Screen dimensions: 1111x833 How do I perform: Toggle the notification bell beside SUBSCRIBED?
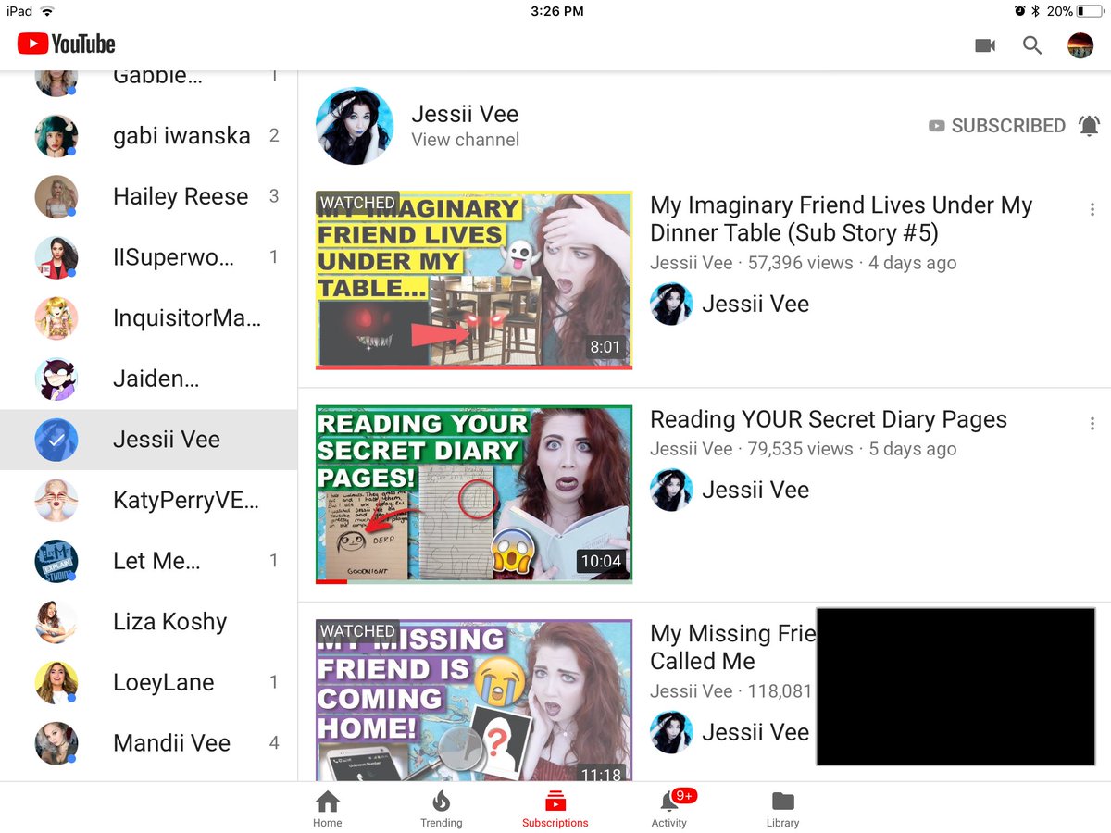1090,126
